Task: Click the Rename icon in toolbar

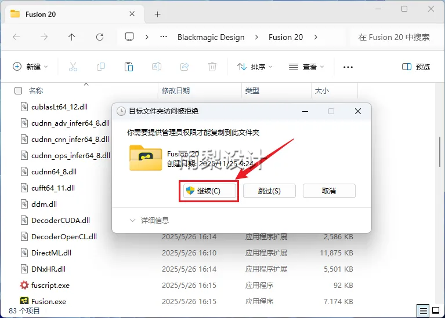Action: click(157, 67)
